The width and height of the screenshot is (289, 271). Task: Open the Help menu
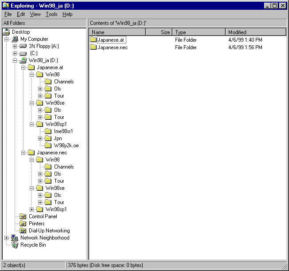tap(67, 14)
